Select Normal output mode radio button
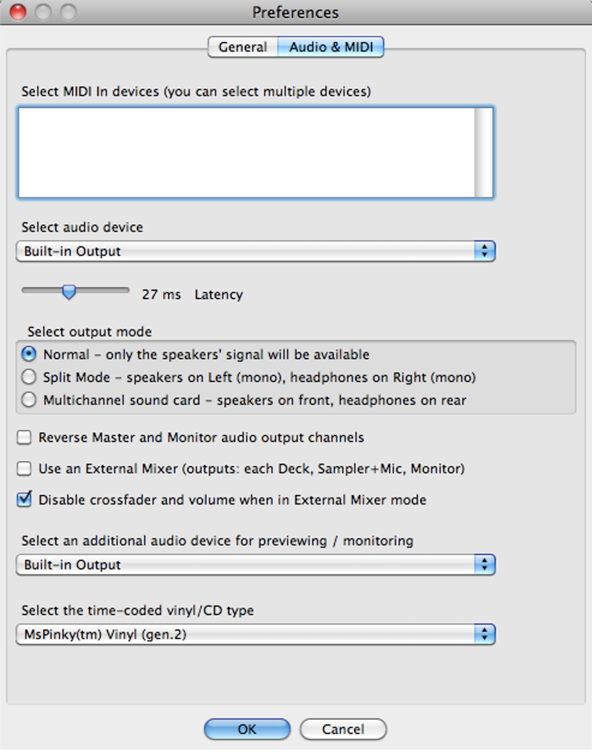This screenshot has width=592, height=752. point(28,354)
